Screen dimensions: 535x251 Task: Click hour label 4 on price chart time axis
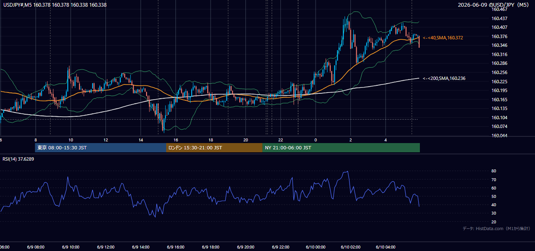coord(386,140)
